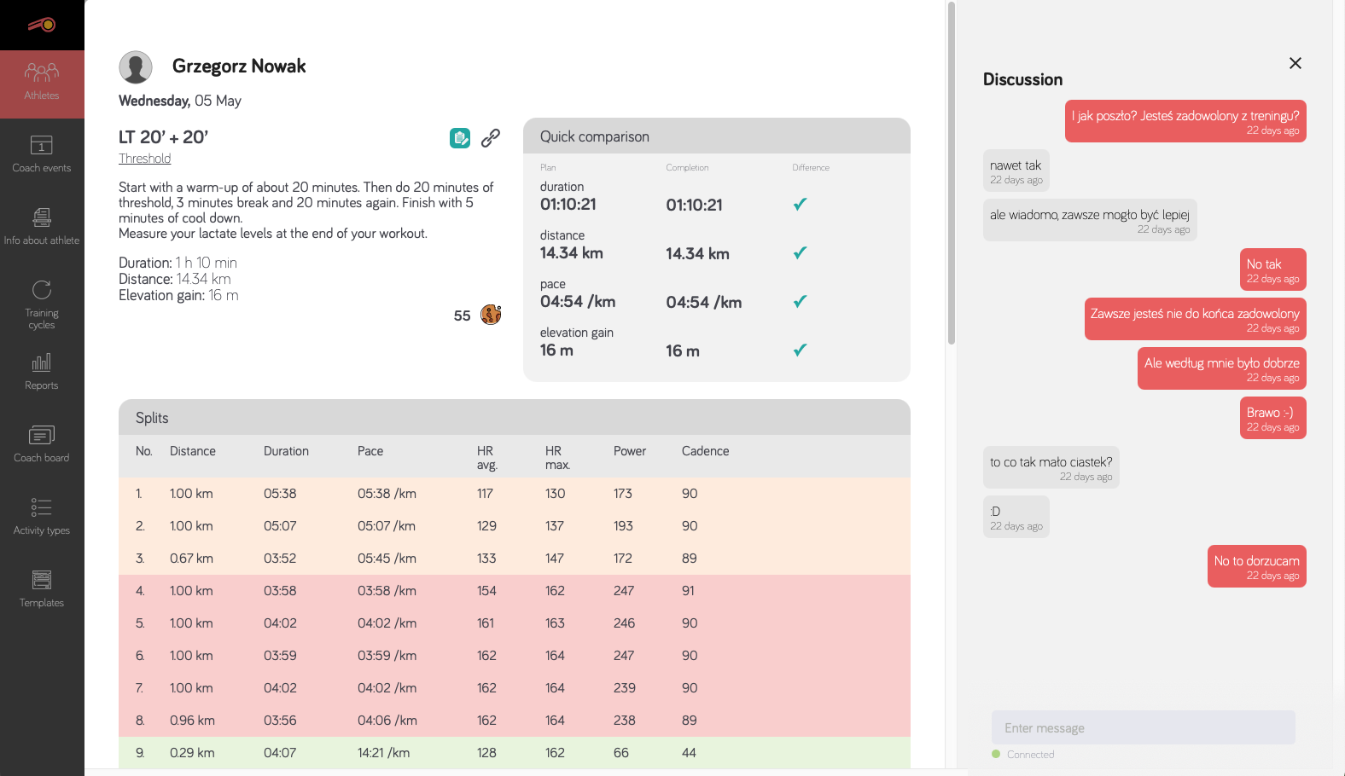
Task: Go to Coach events calendar
Action: pyautogui.click(x=42, y=154)
